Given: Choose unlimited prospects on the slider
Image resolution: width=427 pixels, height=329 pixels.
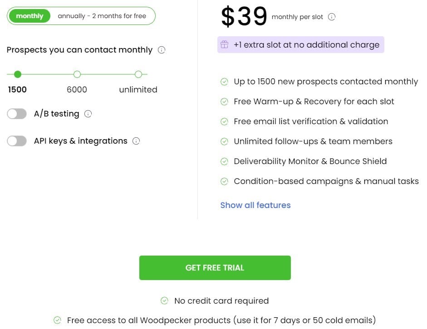Looking at the screenshot, I should click(138, 74).
